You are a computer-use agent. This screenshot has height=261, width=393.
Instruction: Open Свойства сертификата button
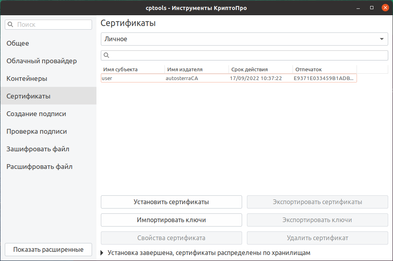[171, 238]
